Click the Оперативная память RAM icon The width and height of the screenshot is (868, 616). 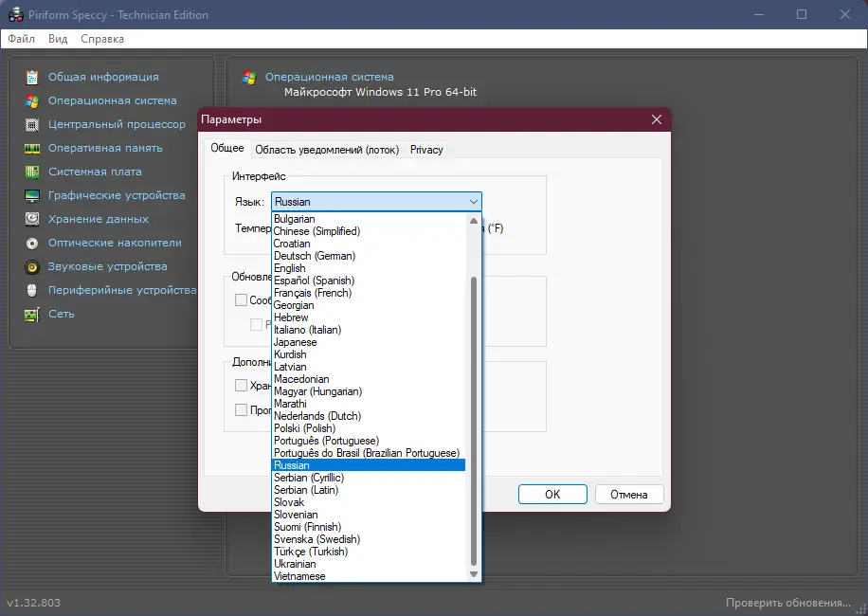click(x=32, y=149)
